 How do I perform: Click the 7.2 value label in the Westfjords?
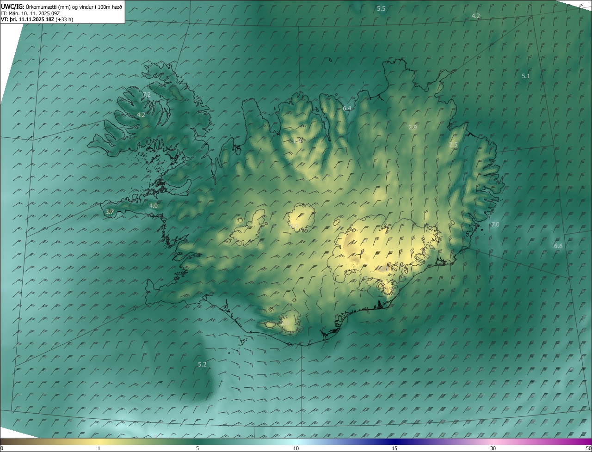pos(147,94)
